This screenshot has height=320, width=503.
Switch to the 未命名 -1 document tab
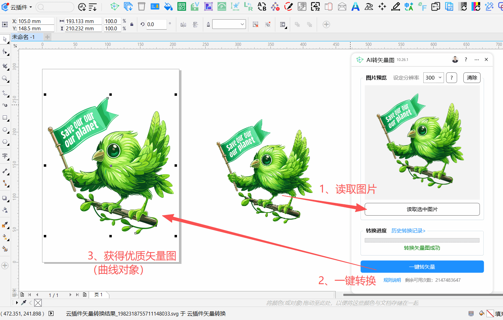(x=23, y=37)
